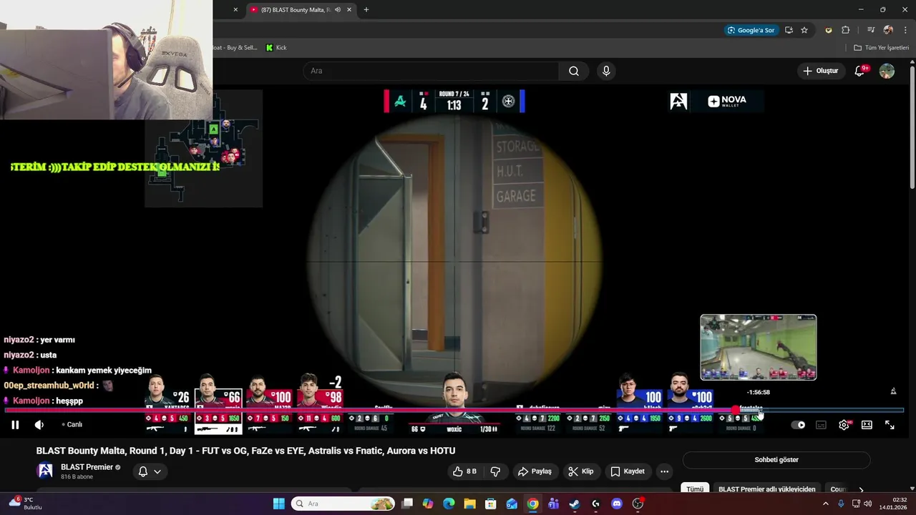Jump to live via Canlı indicator
This screenshot has width=916, height=515.
pyautogui.click(x=72, y=425)
